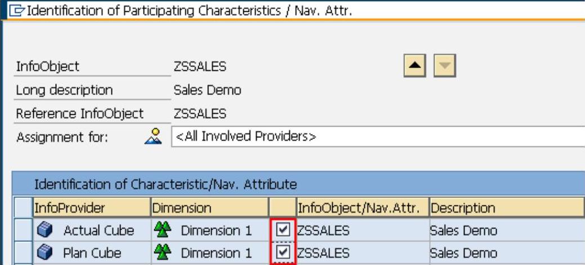Toggle the checkbox in the Plan Cube row
The image size is (585, 265).
coord(283,253)
